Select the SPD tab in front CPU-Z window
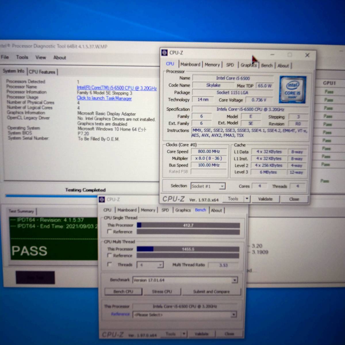This screenshot has height=345, width=345. (230, 65)
